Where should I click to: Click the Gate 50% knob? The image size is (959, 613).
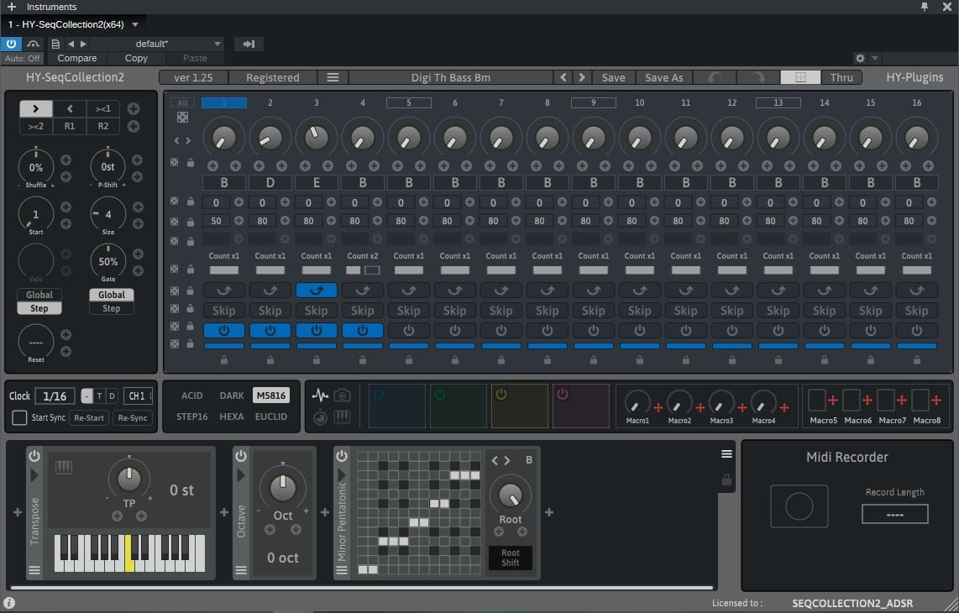(x=107, y=261)
